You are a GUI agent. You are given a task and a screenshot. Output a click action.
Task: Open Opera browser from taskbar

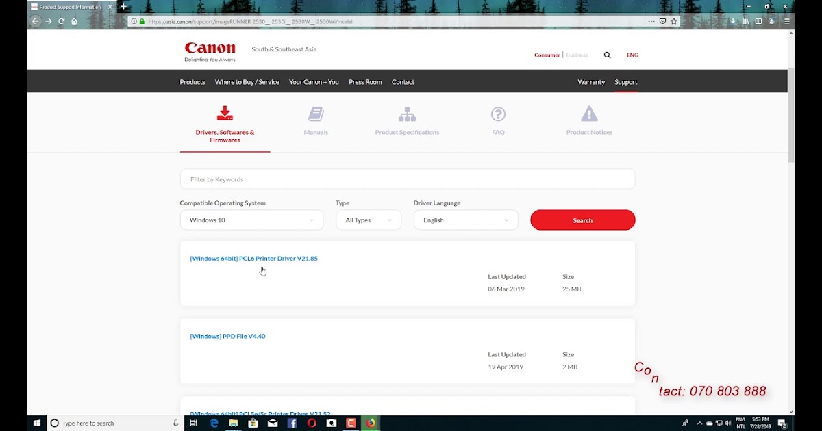(312, 423)
